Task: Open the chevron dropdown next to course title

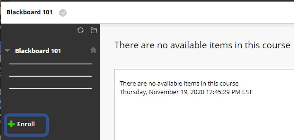Action: click(x=63, y=13)
